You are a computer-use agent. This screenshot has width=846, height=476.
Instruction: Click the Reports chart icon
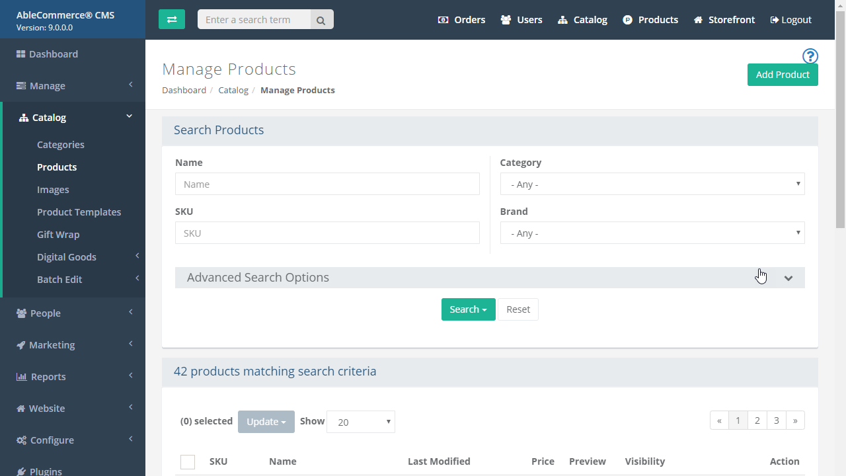tap(21, 377)
